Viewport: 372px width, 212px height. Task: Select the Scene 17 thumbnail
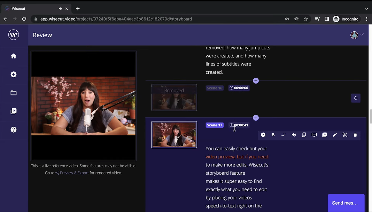pyautogui.click(x=174, y=134)
